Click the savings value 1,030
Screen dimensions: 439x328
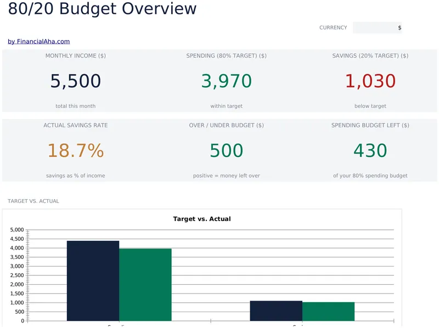[x=370, y=81]
